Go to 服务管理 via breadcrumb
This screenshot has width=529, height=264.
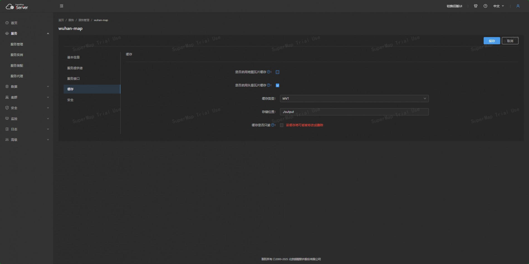[84, 20]
